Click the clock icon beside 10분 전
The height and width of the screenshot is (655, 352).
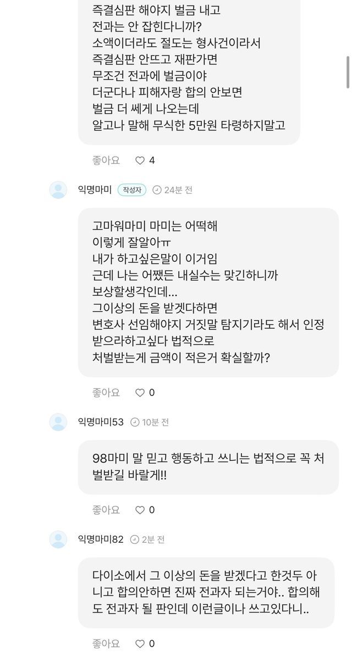(x=135, y=422)
